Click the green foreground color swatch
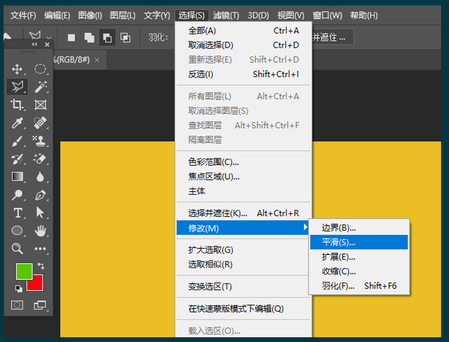449x342 pixels. pyautogui.click(x=23, y=271)
